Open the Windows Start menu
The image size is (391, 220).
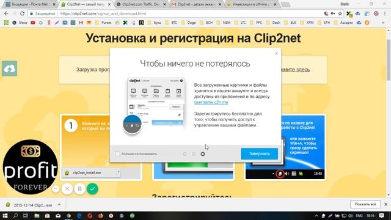(5, 216)
